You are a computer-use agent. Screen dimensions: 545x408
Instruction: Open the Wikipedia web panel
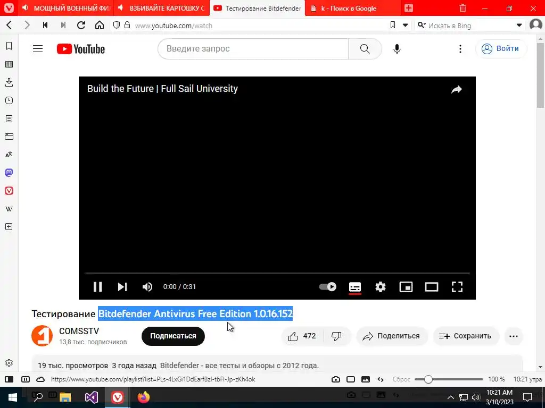tap(9, 208)
